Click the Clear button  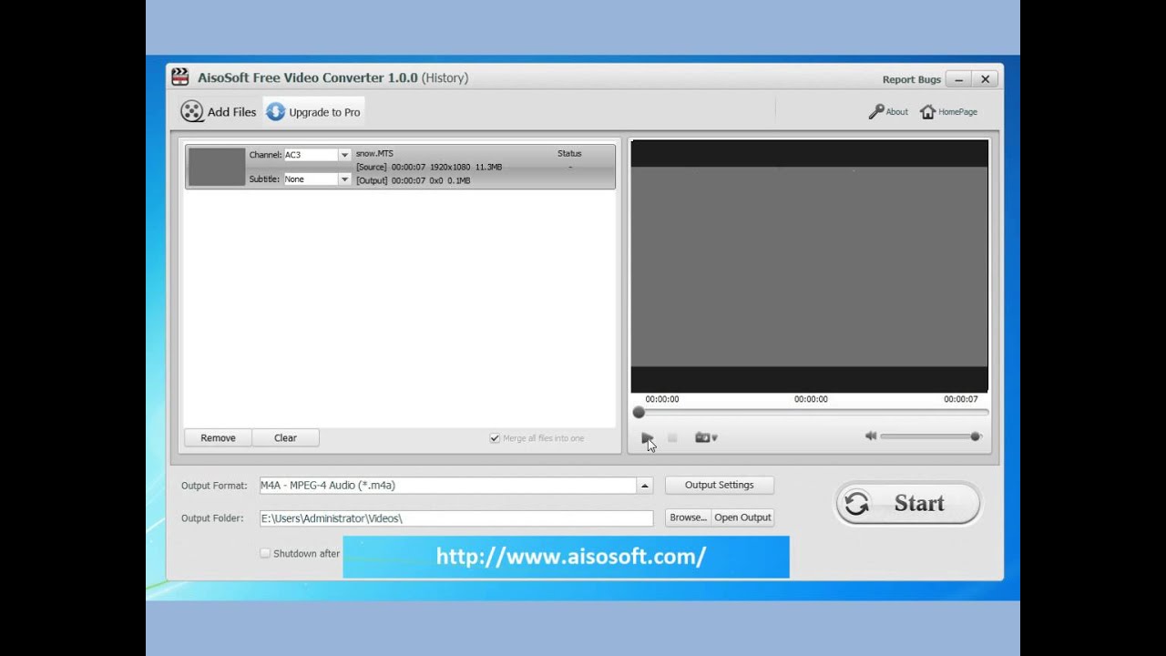(x=285, y=438)
